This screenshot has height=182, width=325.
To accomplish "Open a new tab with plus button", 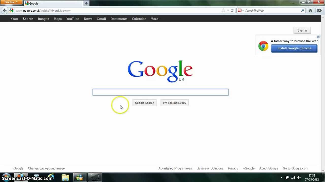I will pyautogui.click(x=86, y=3).
